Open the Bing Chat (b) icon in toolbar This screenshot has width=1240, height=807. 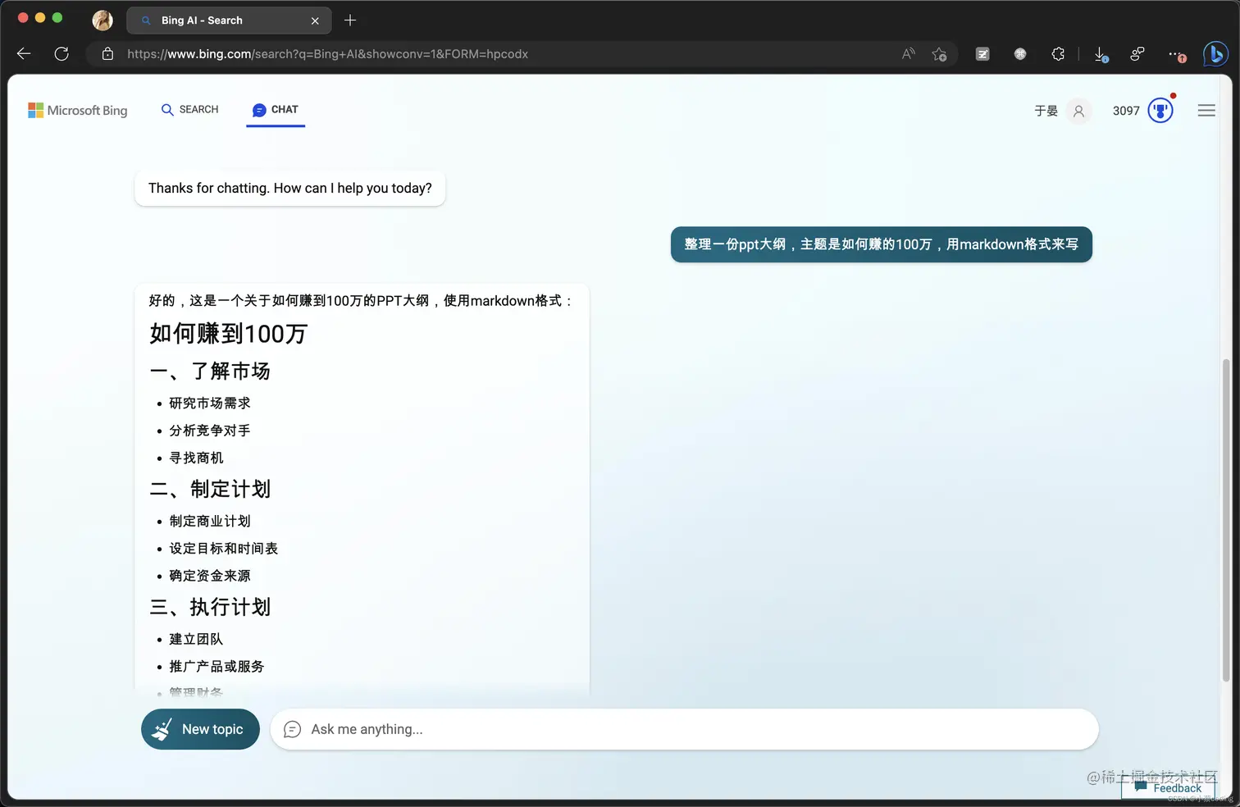tap(1216, 53)
